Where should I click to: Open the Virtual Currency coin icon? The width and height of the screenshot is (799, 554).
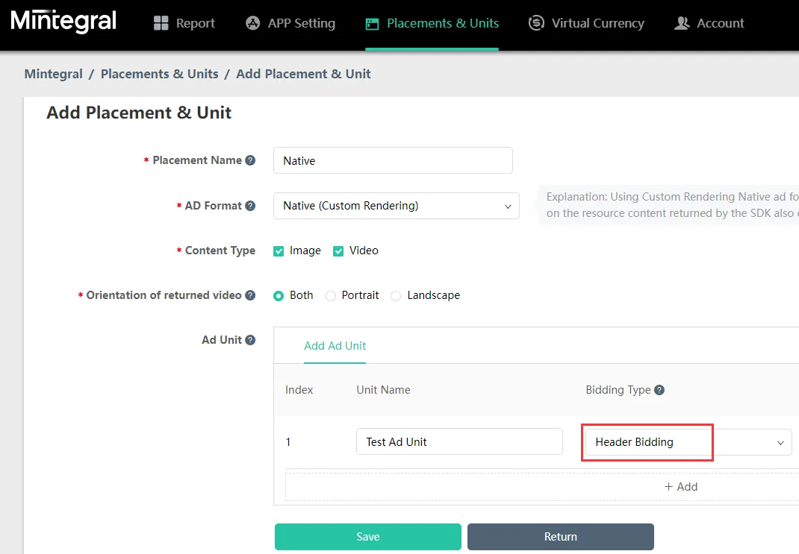click(x=536, y=23)
